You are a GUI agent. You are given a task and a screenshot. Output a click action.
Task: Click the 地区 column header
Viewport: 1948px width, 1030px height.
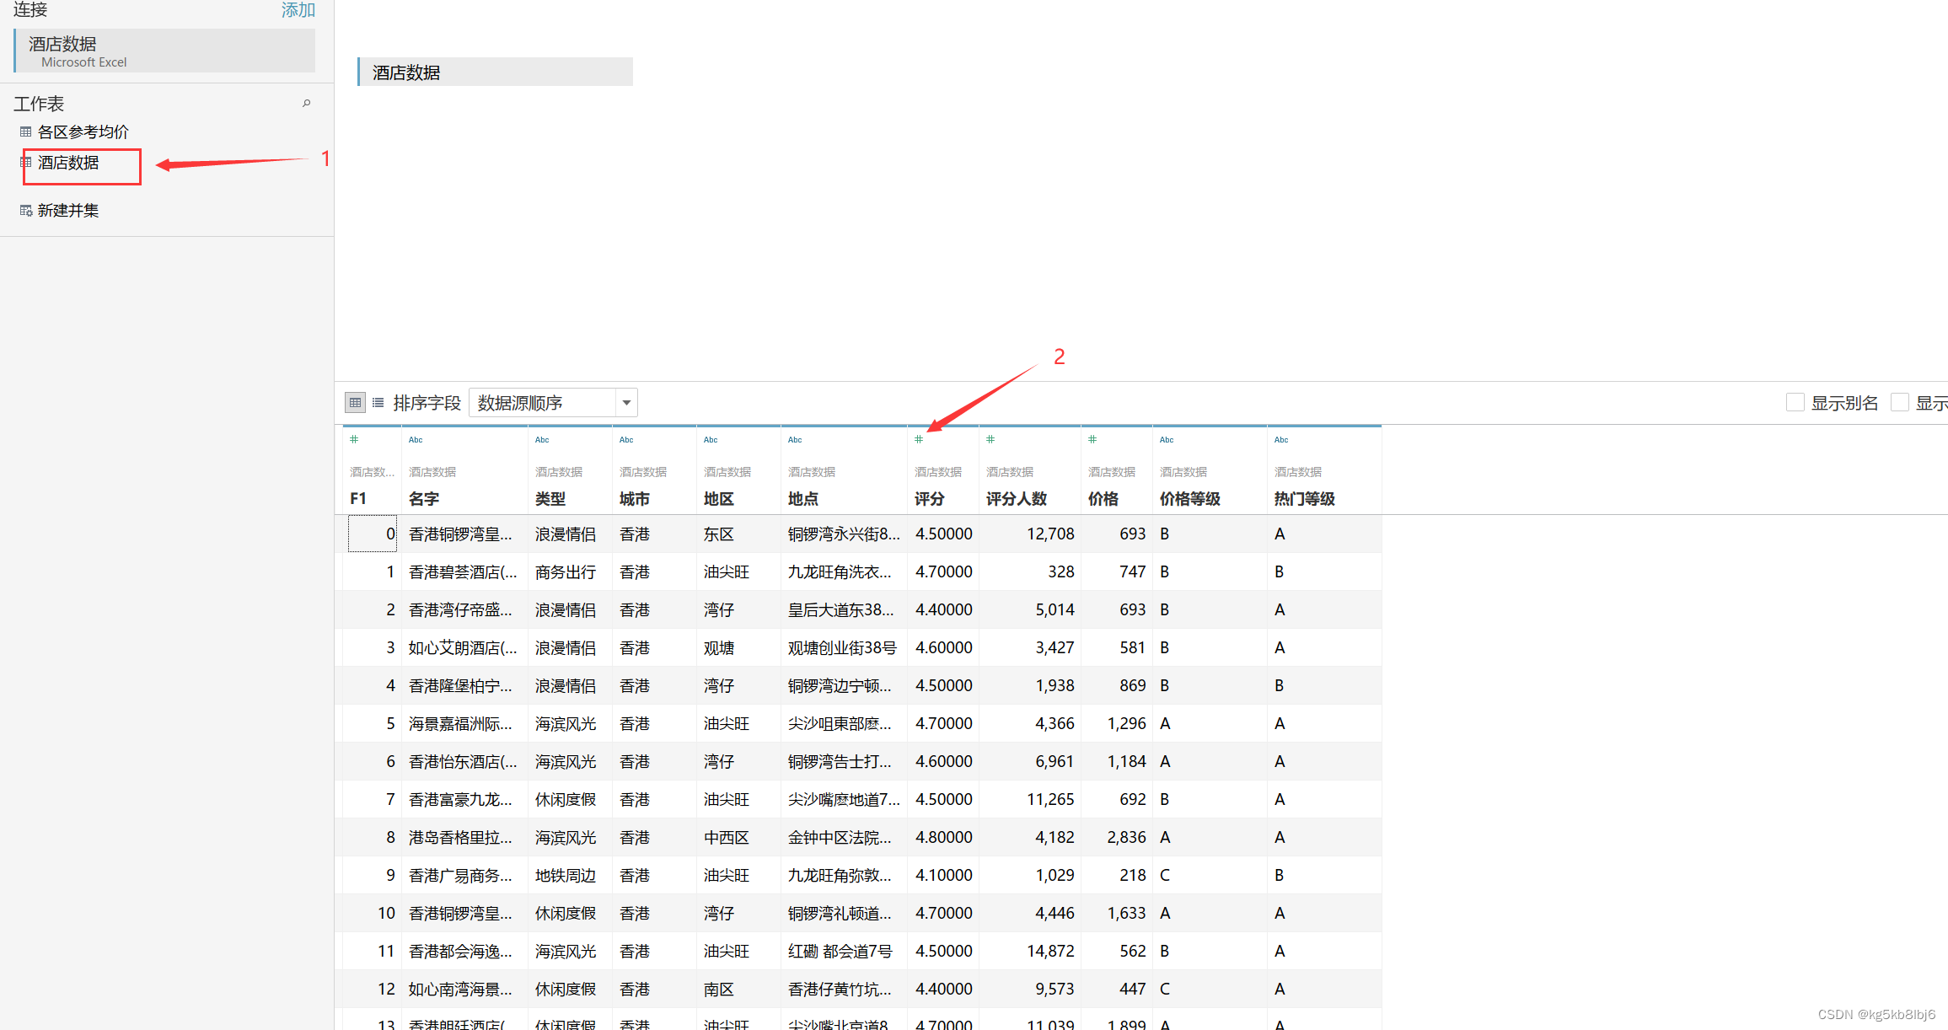(719, 499)
